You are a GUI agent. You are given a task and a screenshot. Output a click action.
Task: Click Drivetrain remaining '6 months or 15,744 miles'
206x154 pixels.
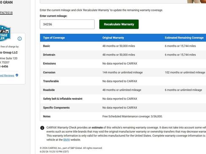(180, 55)
